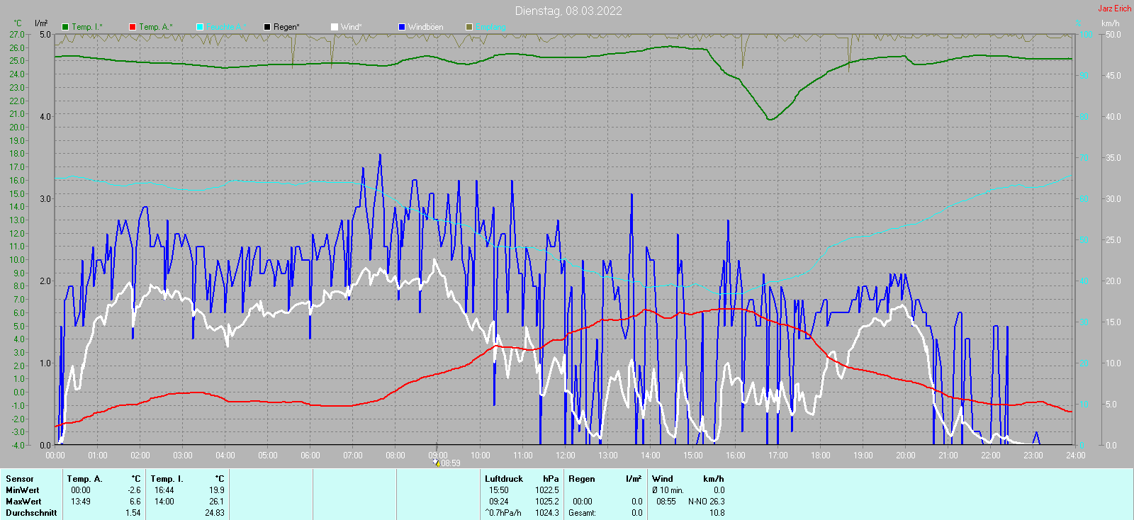Click the 'MaxWert' row label

pos(23,502)
